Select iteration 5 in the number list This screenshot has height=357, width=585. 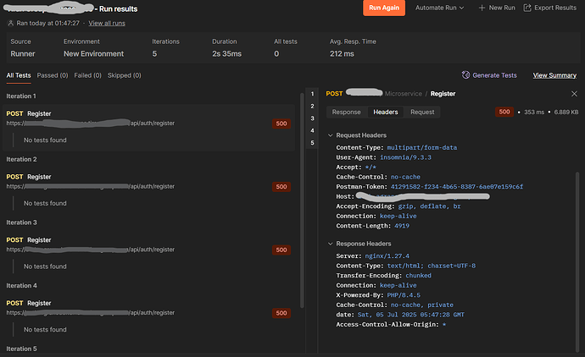pyautogui.click(x=312, y=143)
